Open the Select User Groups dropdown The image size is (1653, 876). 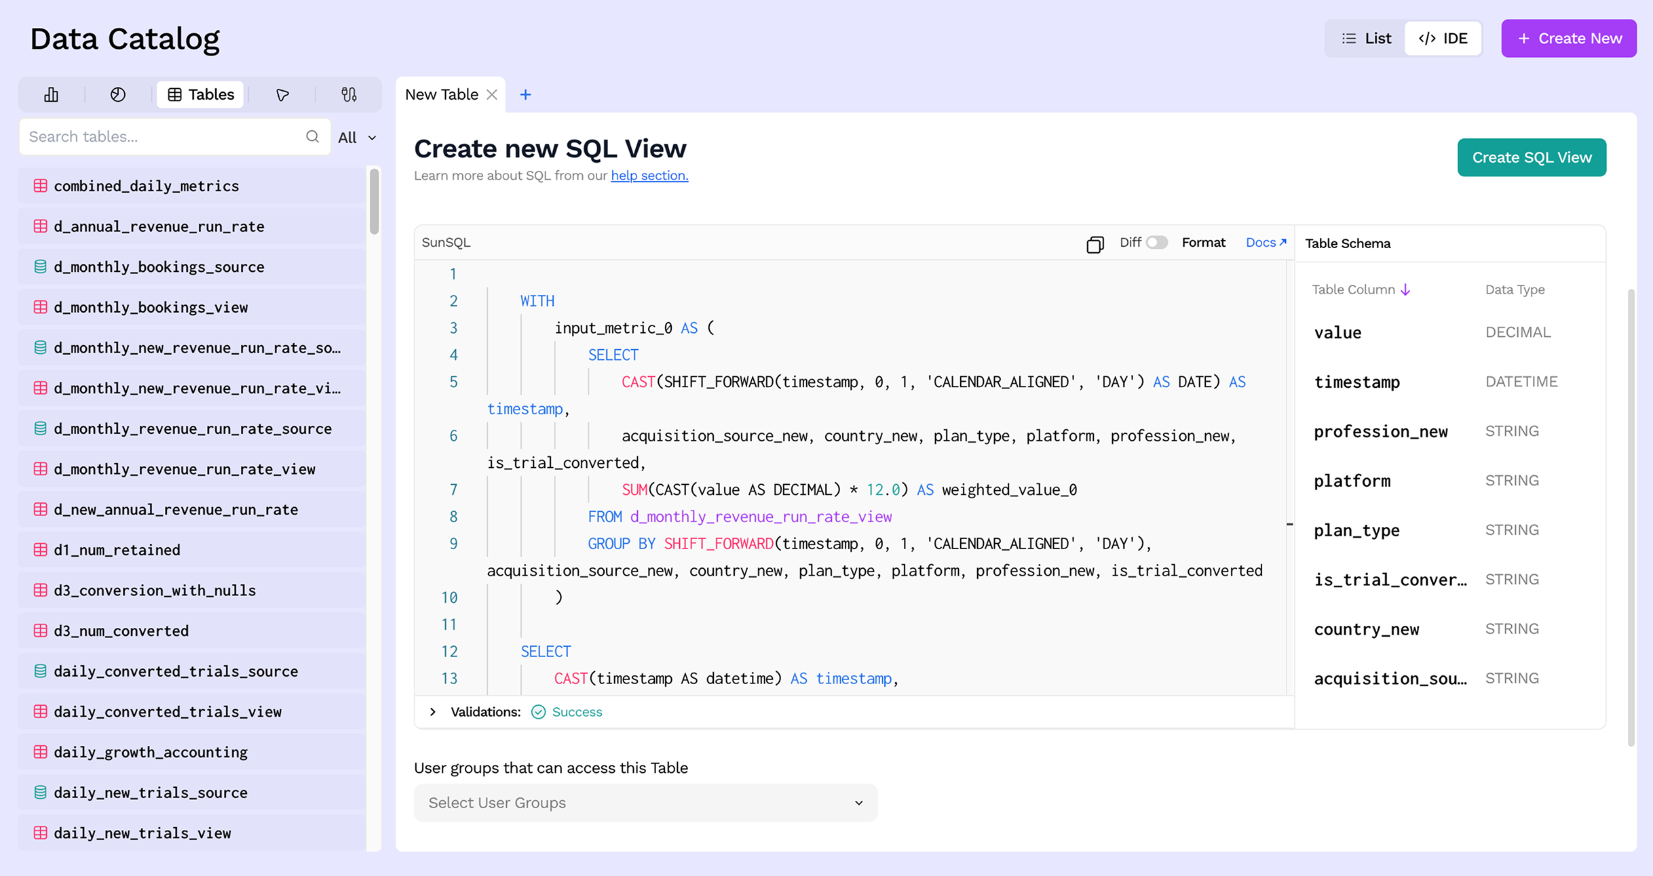(x=645, y=803)
